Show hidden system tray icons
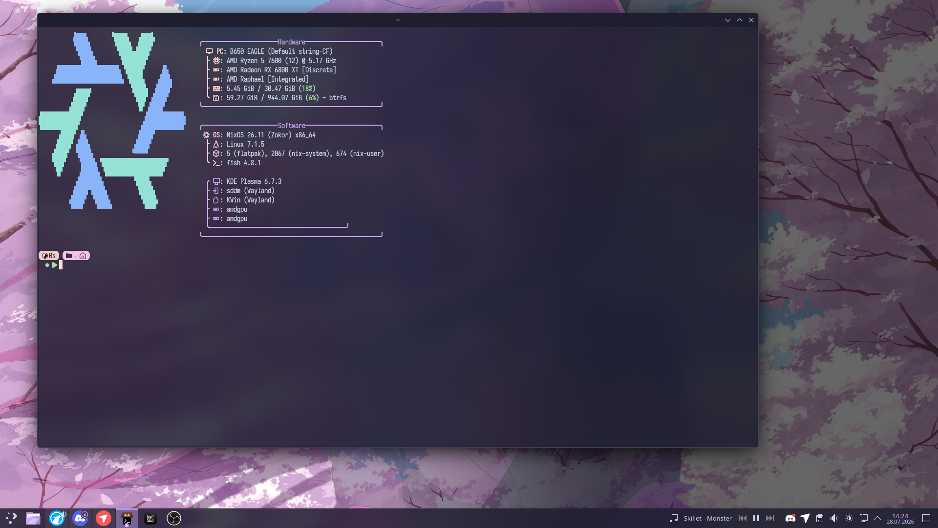Image resolution: width=938 pixels, height=528 pixels. (877, 518)
